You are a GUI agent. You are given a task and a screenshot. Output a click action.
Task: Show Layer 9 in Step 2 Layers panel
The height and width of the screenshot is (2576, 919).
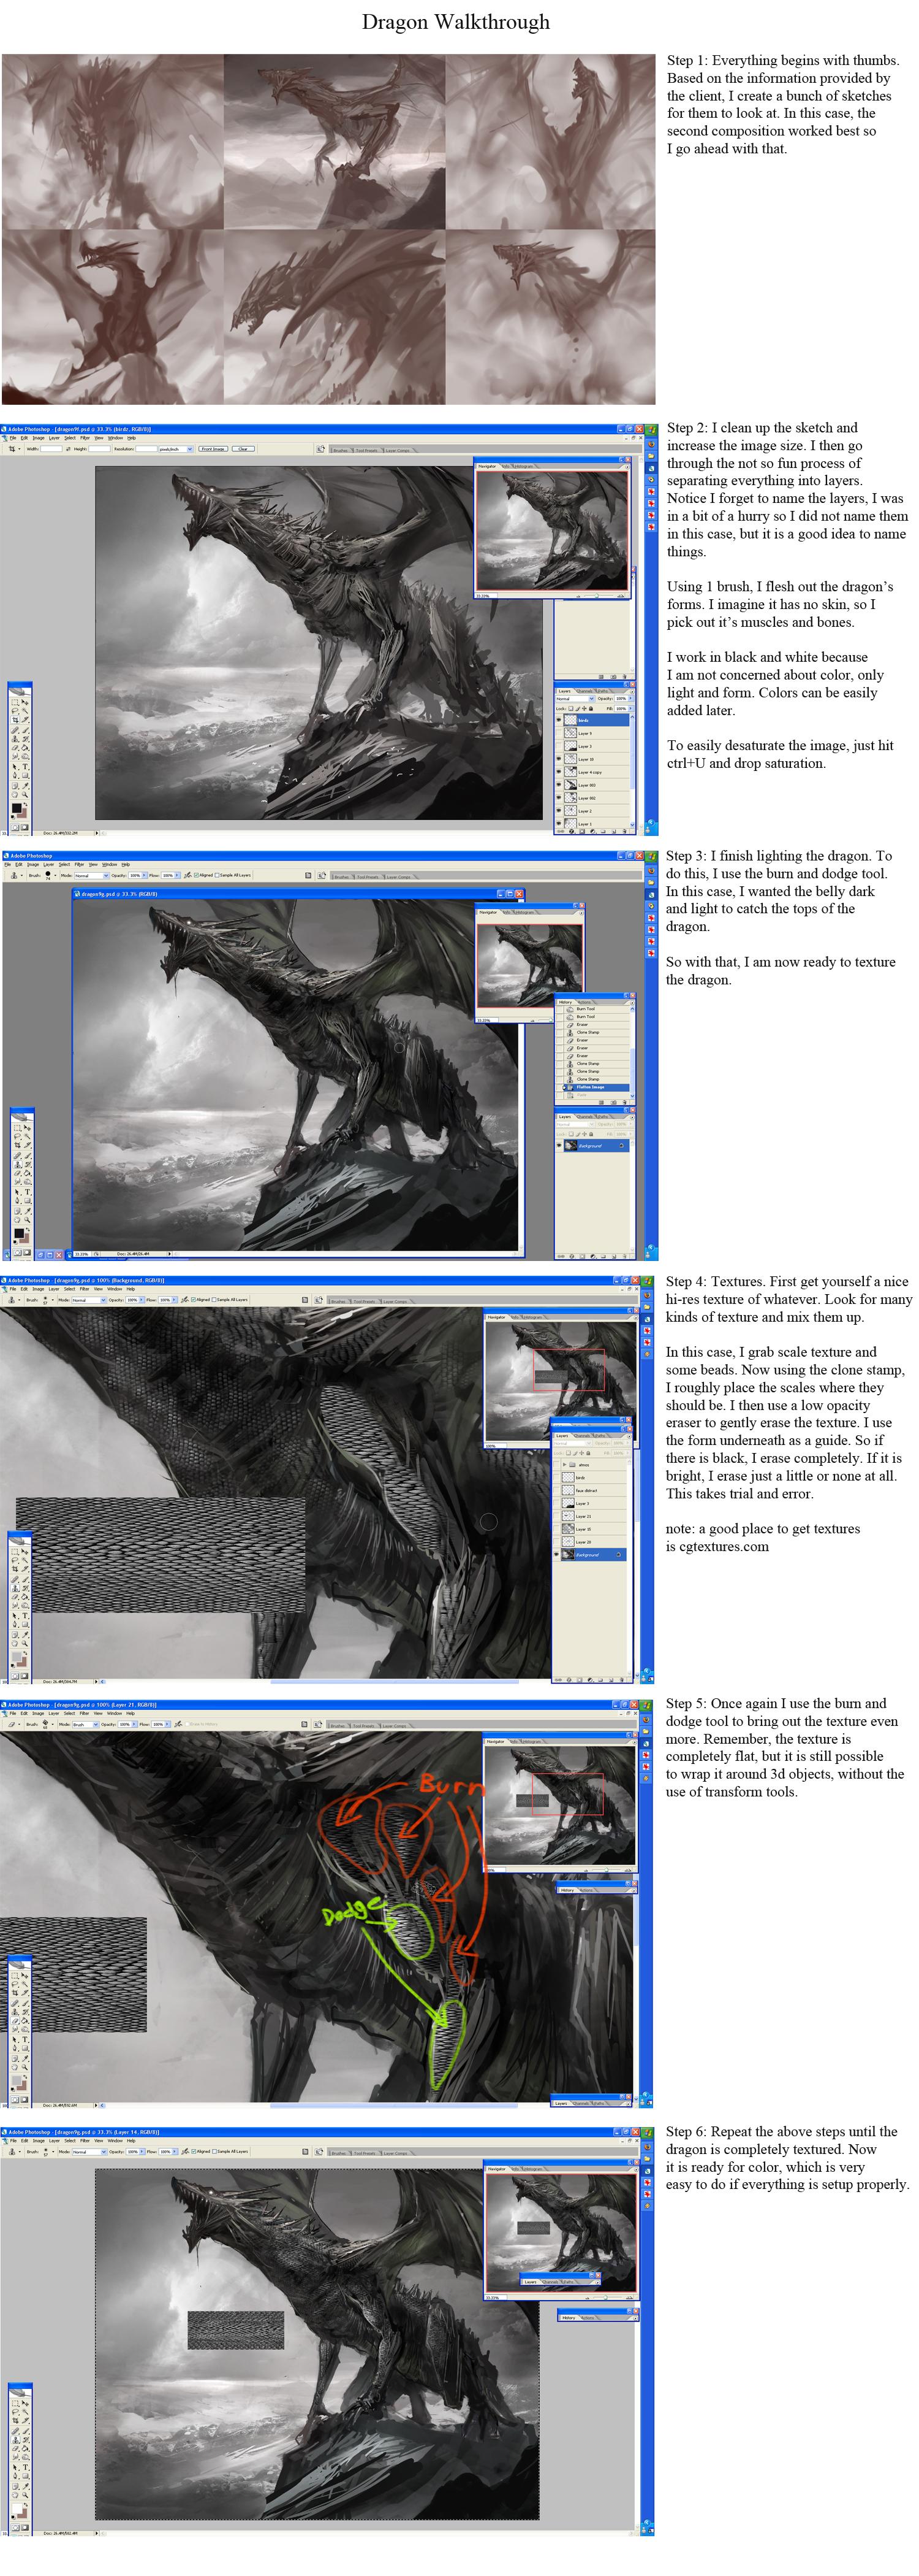(559, 734)
